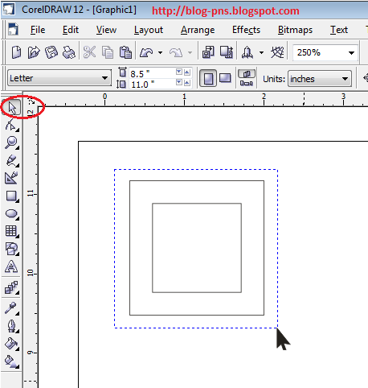This screenshot has width=368, height=388.
Task: Click the page width 8.5 field
Action: click(152, 73)
